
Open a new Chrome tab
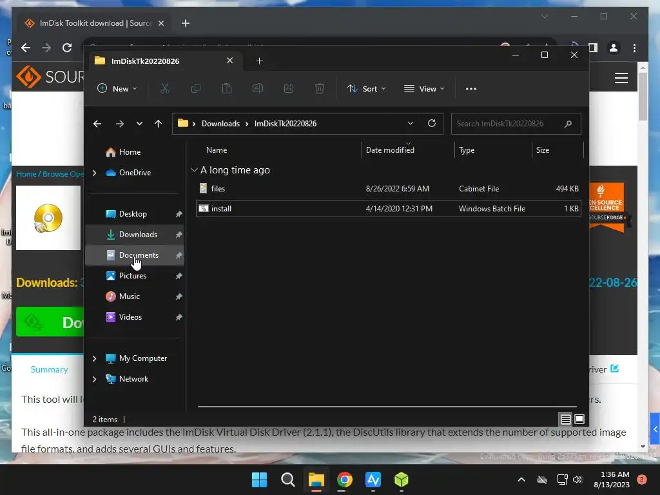186,23
